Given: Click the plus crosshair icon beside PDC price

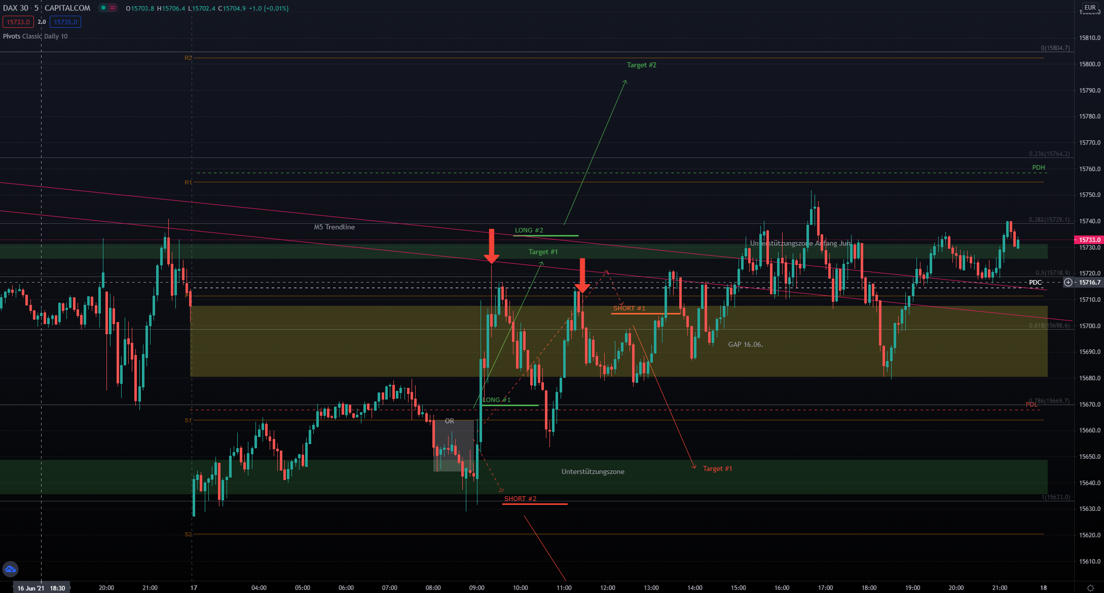Looking at the screenshot, I should tap(1068, 282).
